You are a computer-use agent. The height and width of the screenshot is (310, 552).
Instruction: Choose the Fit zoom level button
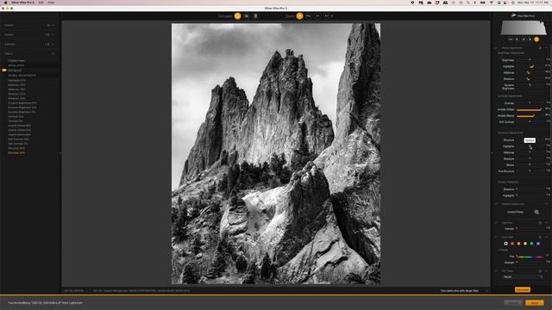coord(309,15)
